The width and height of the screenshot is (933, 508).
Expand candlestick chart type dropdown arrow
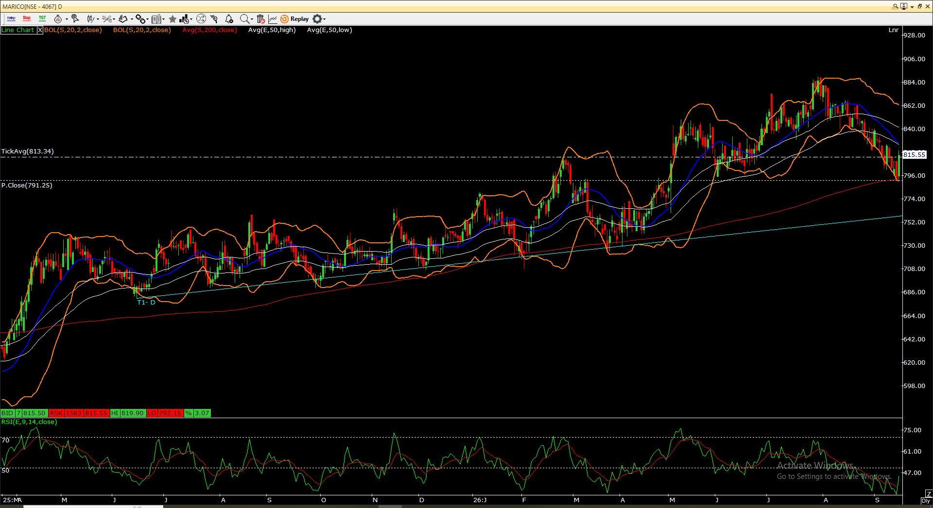click(98, 19)
